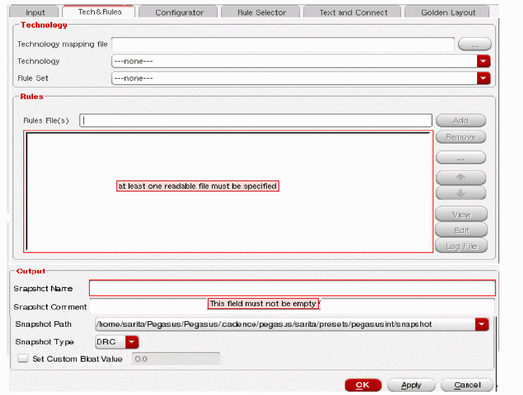Click the Apply button
The image size is (523, 395).
[411, 385]
